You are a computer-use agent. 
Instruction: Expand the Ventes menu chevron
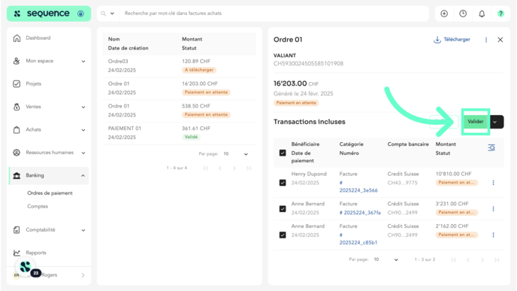83,107
